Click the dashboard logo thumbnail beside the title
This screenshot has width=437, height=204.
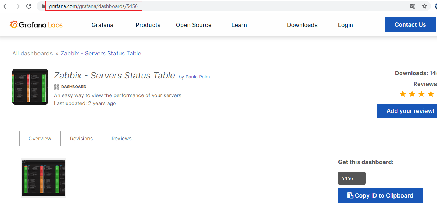[x=30, y=87]
